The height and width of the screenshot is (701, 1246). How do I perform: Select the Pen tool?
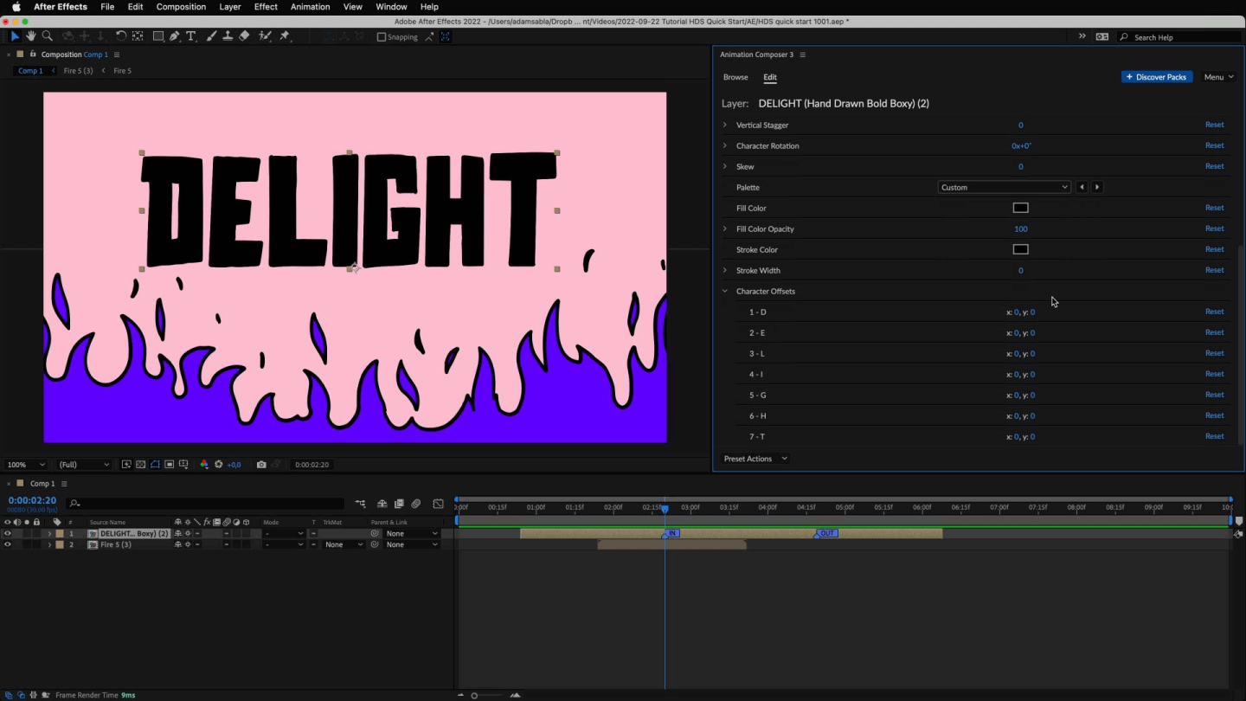tap(175, 36)
